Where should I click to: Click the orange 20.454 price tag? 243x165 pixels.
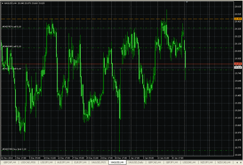pyautogui.click(x=238, y=19)
